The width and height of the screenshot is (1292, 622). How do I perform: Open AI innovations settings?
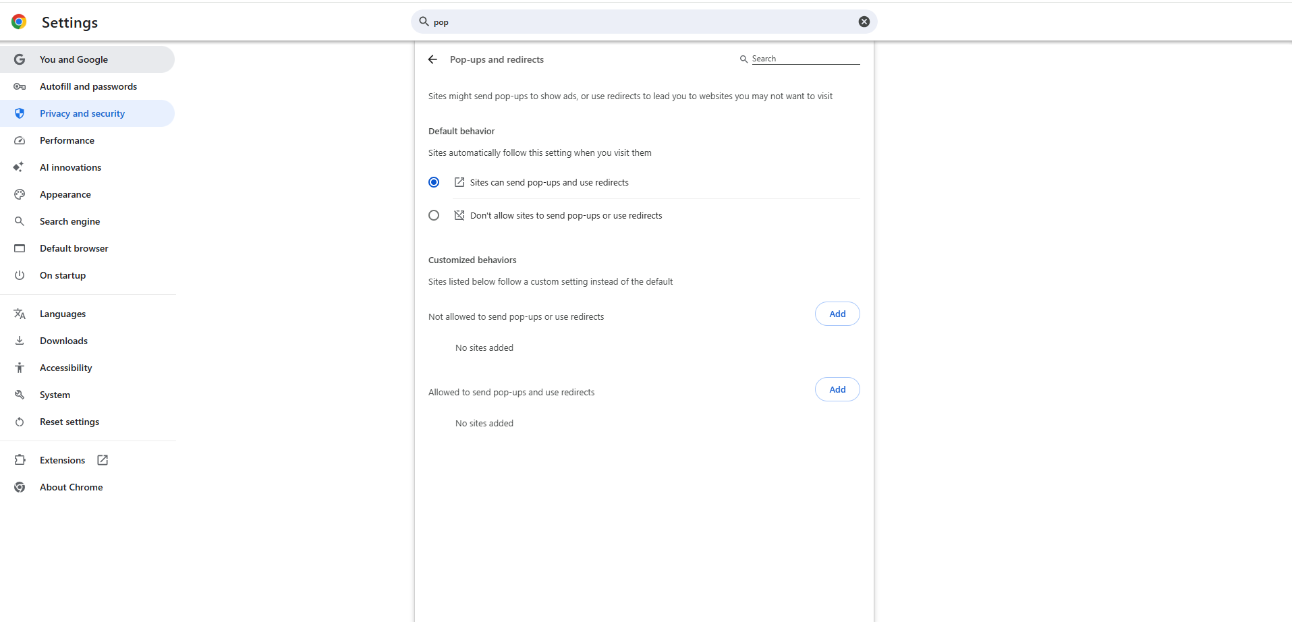[87, 167]
